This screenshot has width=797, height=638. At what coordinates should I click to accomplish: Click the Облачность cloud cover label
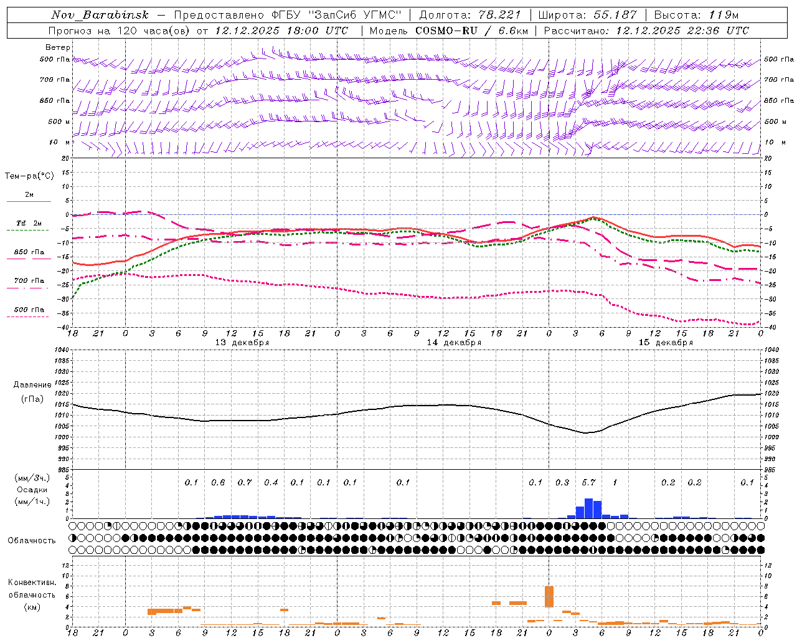coord(32,541)
